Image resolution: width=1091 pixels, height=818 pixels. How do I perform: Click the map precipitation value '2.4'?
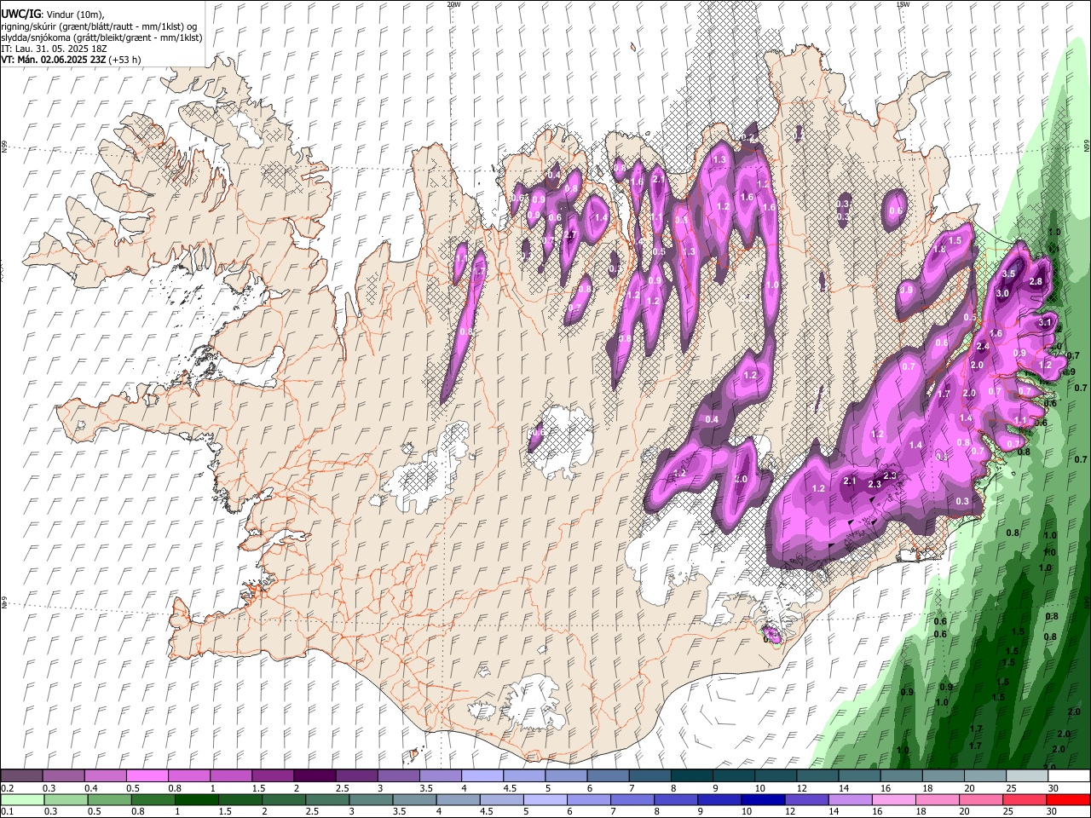pos(983,347)
